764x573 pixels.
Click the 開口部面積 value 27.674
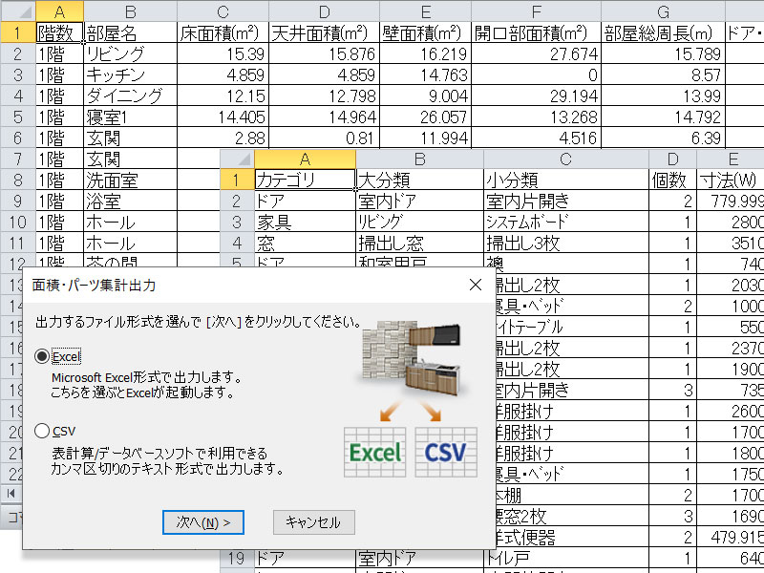coord(536,53)
